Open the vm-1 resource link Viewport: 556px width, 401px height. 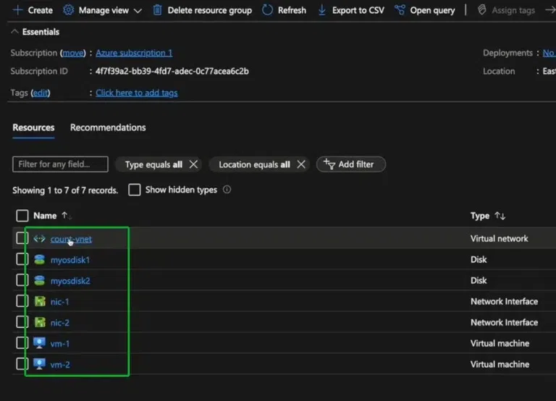pos(60,344)
